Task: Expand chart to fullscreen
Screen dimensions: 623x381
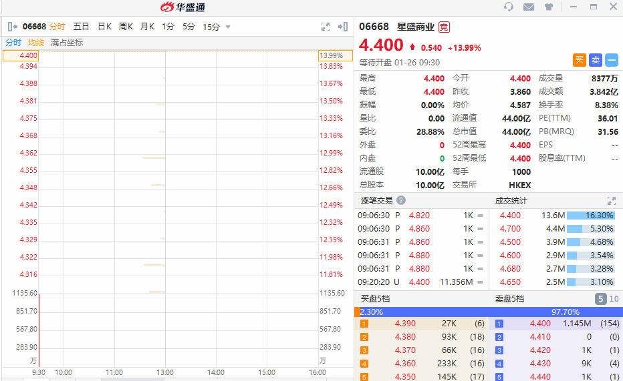Action: coord(326,27)
